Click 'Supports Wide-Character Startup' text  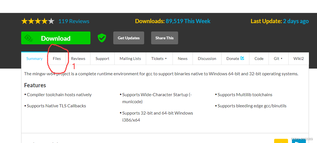[x=157, y=98]
